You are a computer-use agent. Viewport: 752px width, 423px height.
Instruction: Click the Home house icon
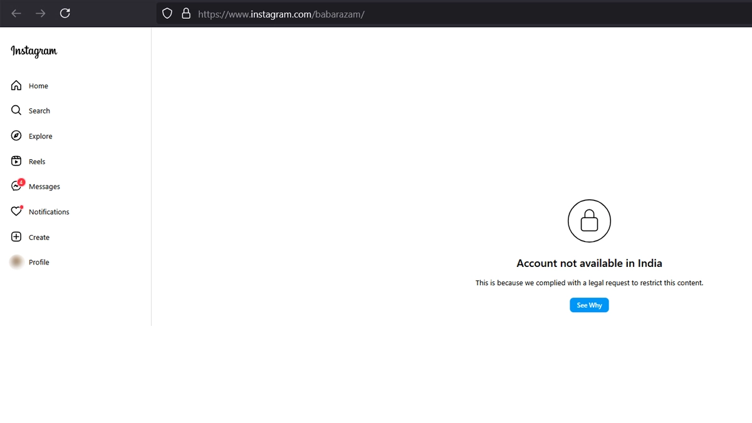[16, 86]
